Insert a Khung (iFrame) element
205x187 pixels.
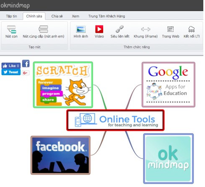click(x=145, y=32)
